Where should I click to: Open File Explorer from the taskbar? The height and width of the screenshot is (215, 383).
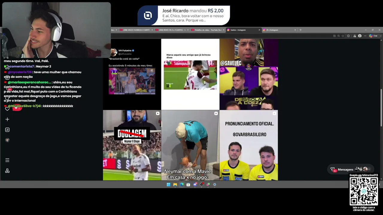point(175,185)
